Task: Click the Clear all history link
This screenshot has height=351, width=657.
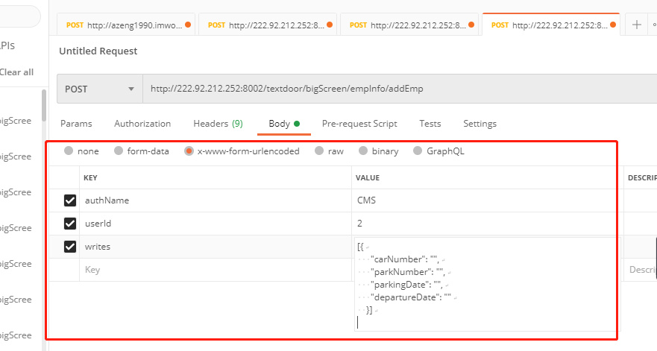Action: click(16, 72)
